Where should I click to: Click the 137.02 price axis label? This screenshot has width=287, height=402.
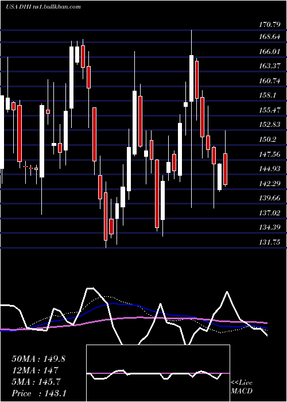(269, 213)
